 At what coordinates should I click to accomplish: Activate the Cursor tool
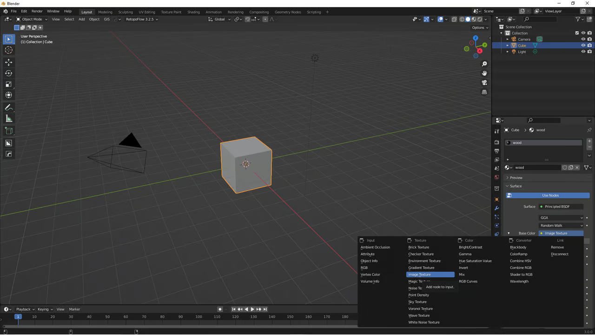click(9, 50)
